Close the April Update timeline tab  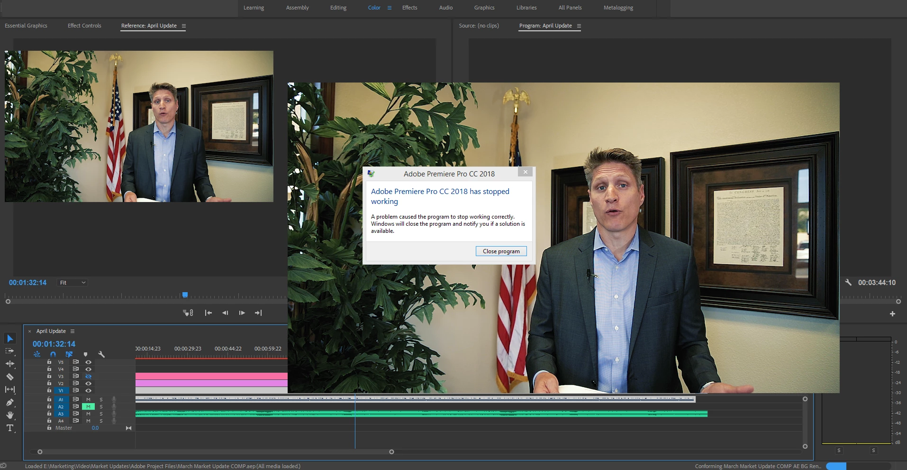29,331
